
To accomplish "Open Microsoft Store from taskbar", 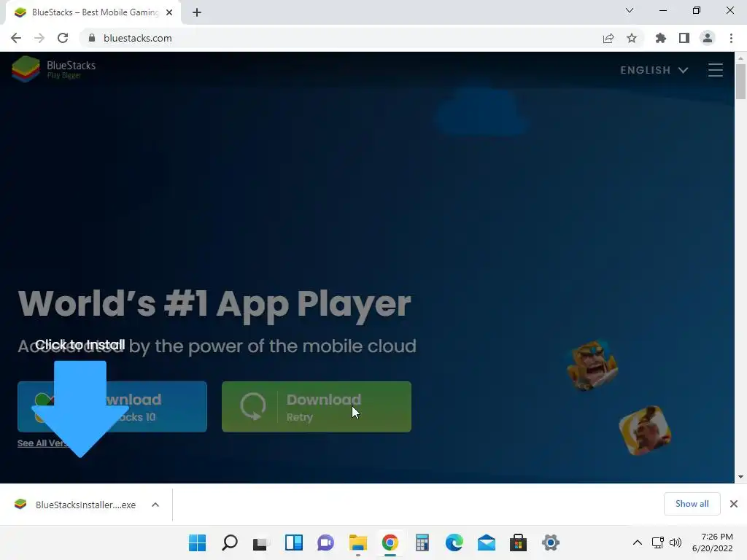I will tap(519, 542).
